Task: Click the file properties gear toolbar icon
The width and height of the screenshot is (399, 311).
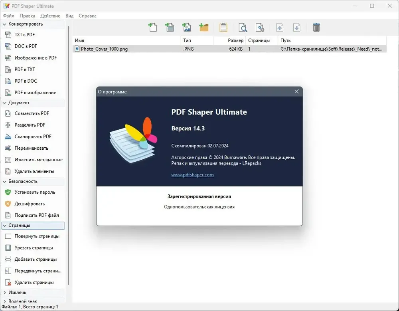Action: (x=260, y=27)
